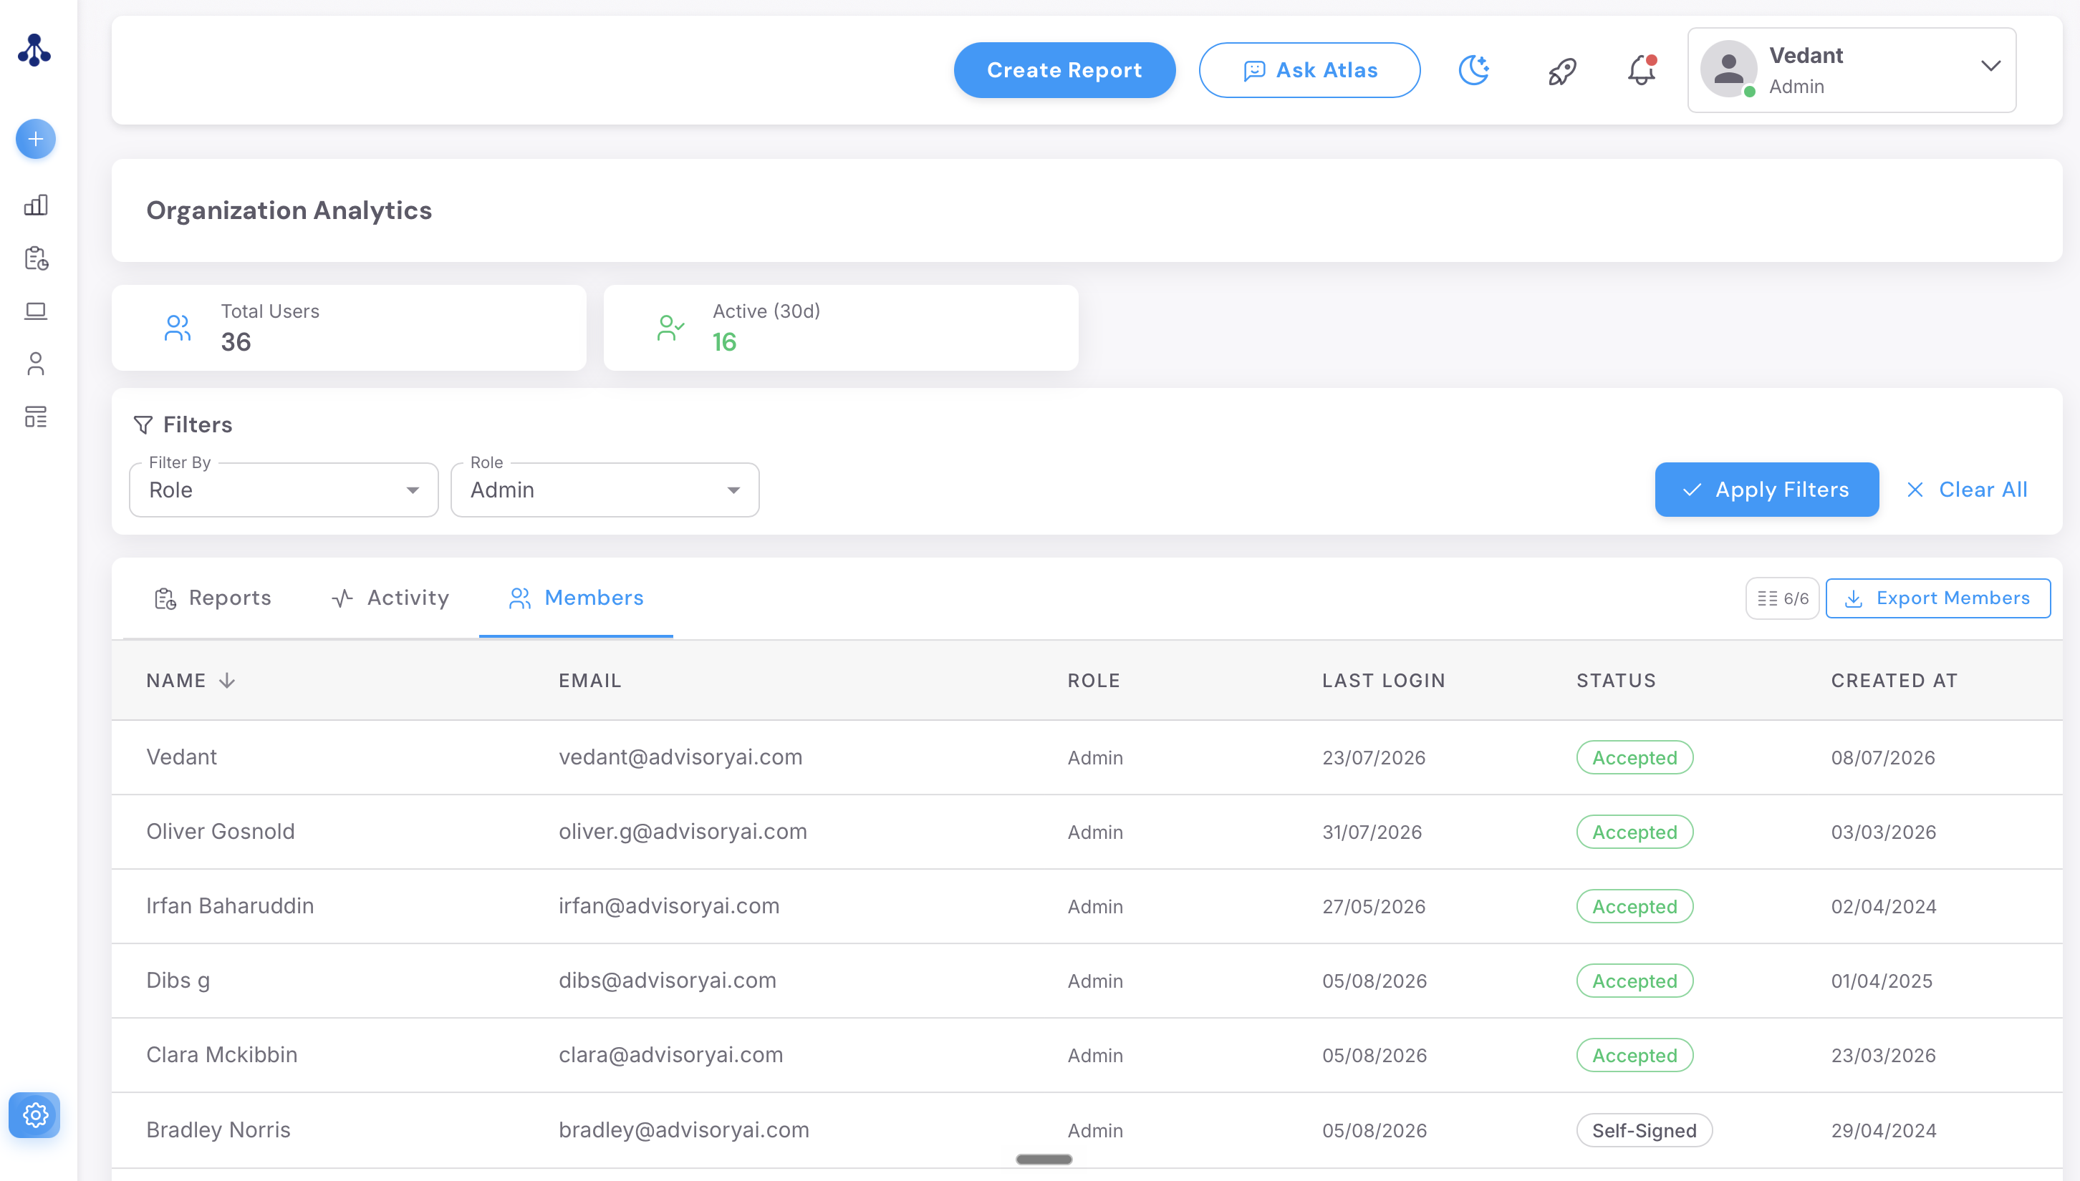
Task: Click dibs@advisoryai.com email cell
Action: [668, 980]
